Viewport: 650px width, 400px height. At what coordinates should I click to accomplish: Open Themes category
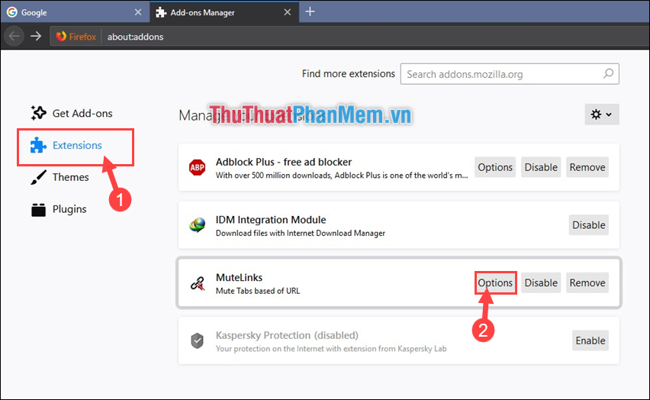coord(60,177)
